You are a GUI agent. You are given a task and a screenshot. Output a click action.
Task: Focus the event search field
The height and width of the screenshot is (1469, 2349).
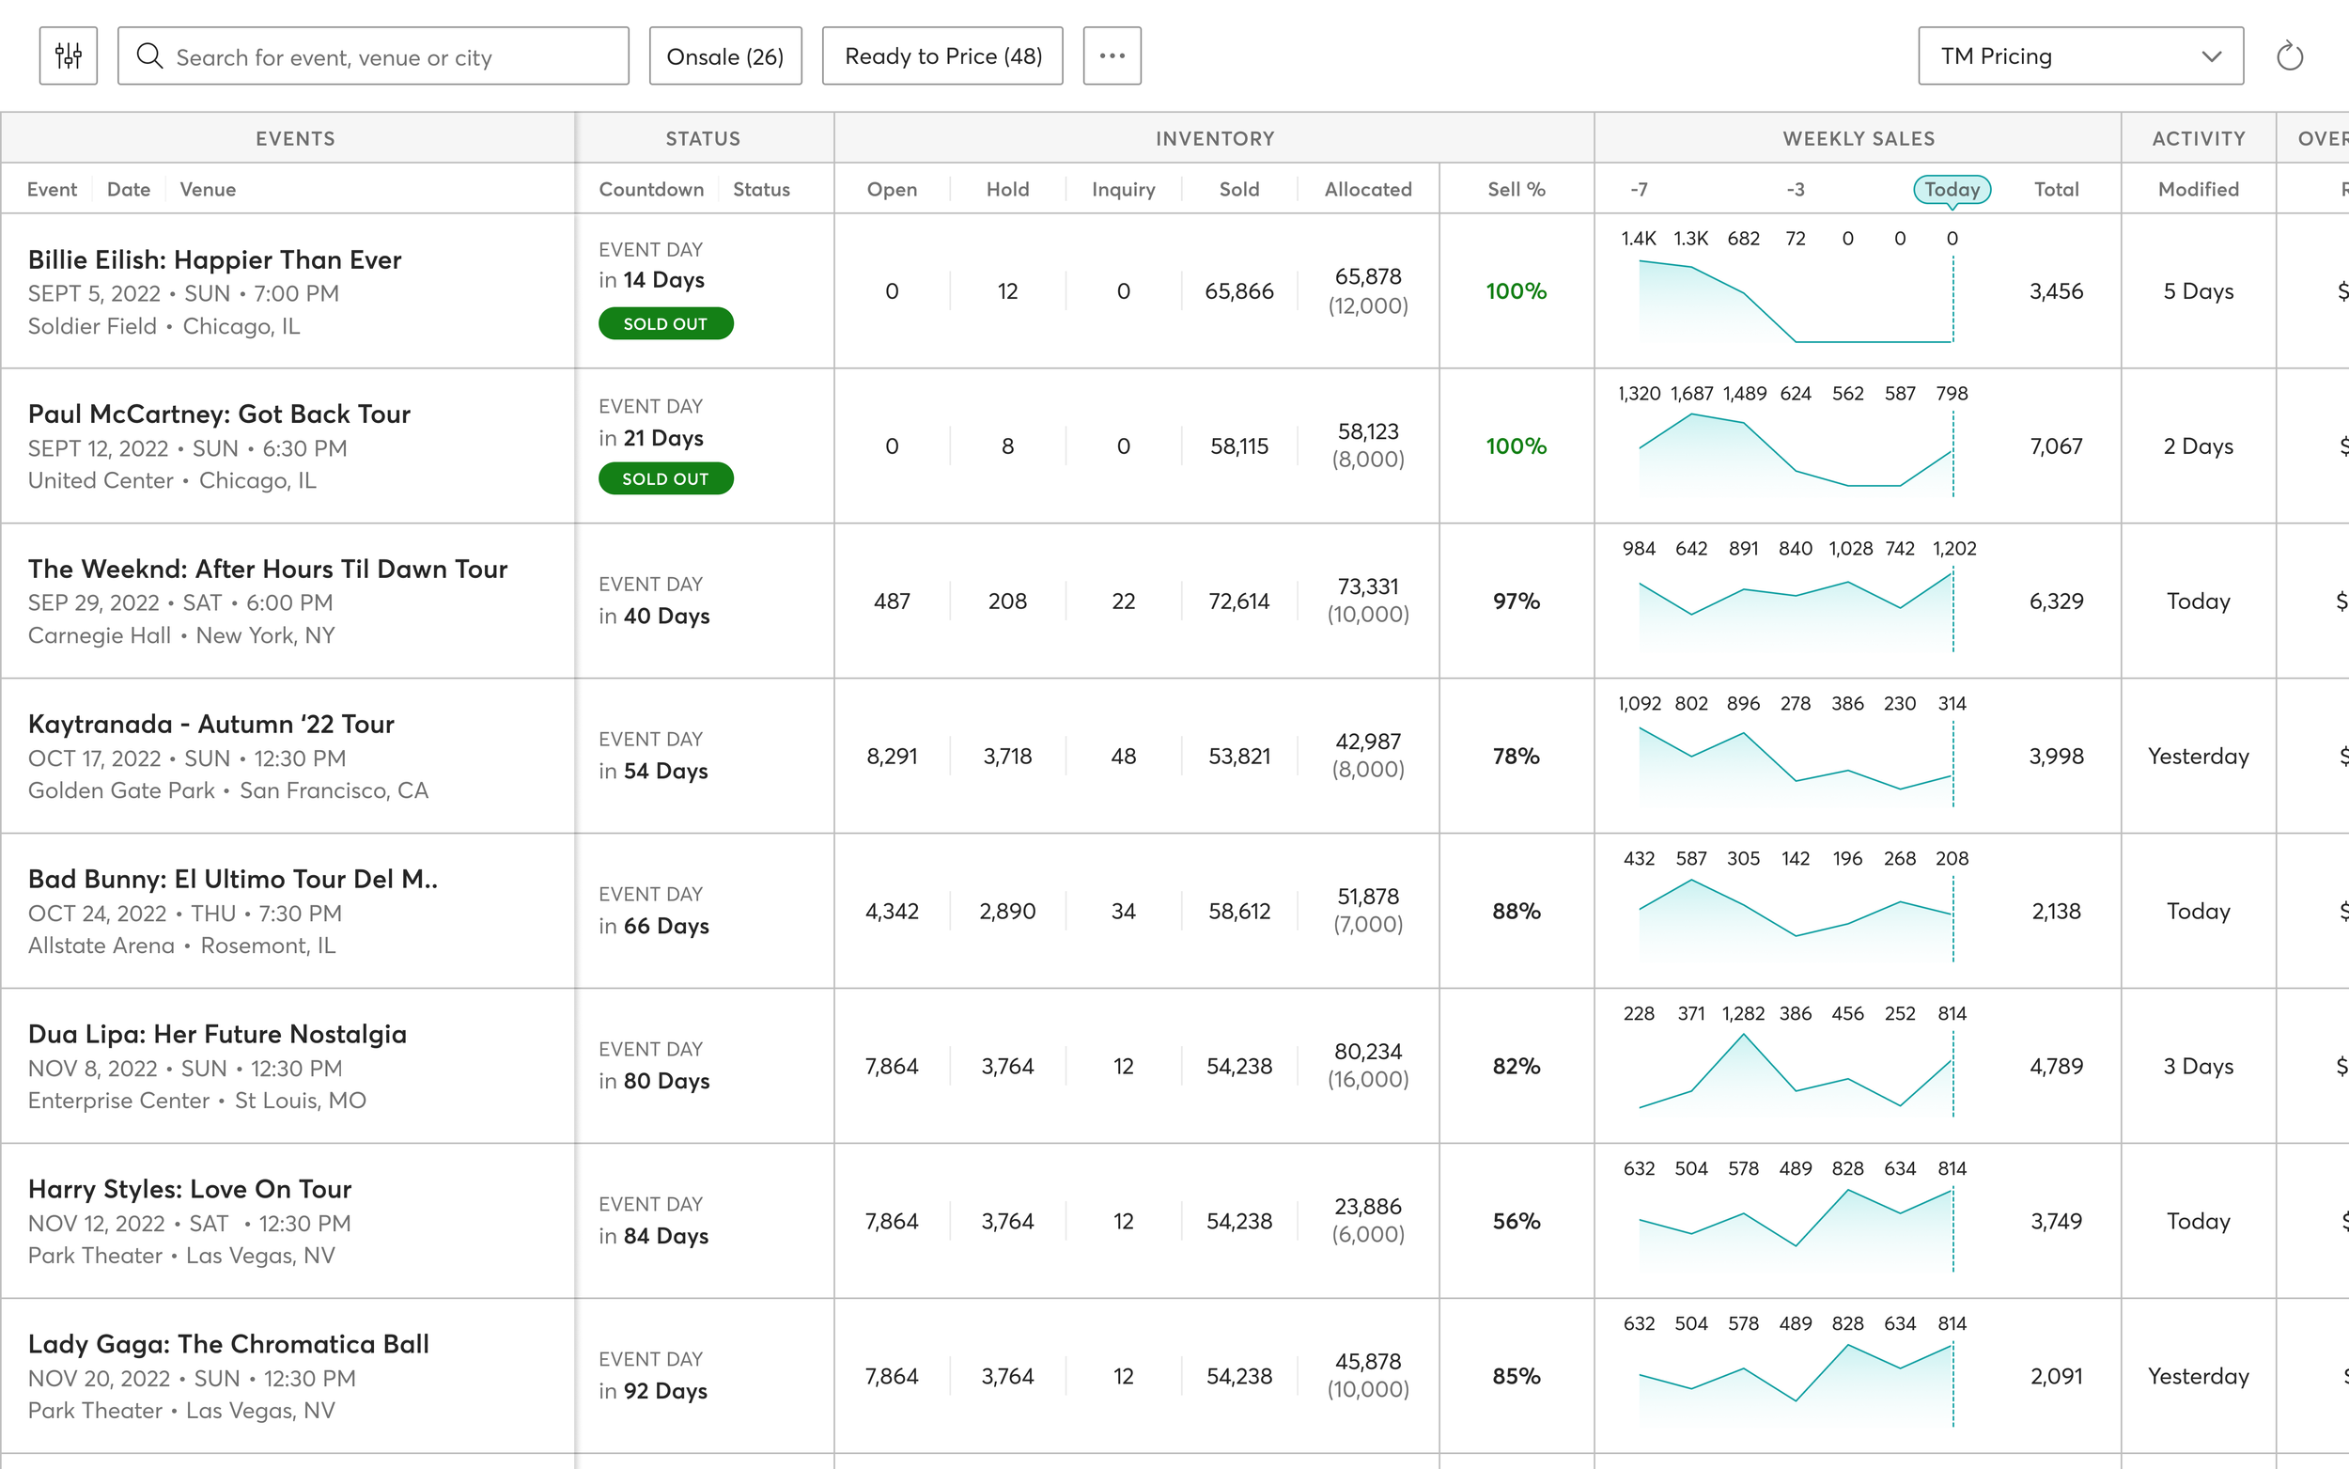tap(388, 56)
